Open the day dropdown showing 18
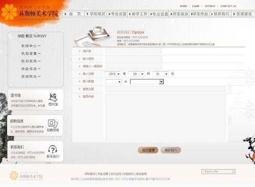The height and width of the screenshot is (187, 255). [161, 74]
